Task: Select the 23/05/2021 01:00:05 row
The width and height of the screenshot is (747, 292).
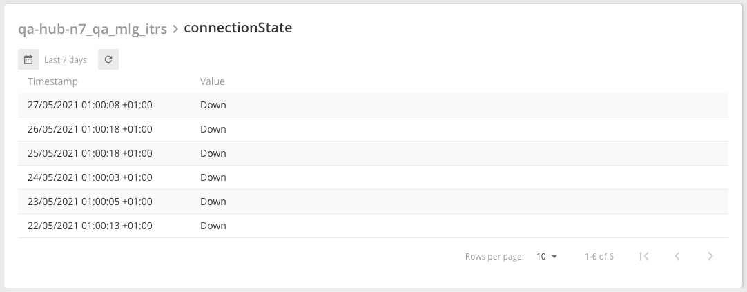Action: (373, 202)
